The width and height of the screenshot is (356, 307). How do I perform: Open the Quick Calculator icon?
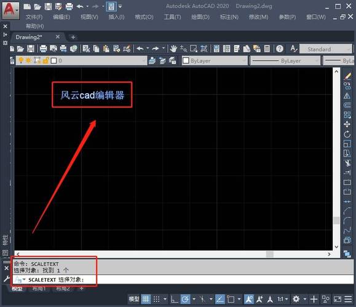267,49
